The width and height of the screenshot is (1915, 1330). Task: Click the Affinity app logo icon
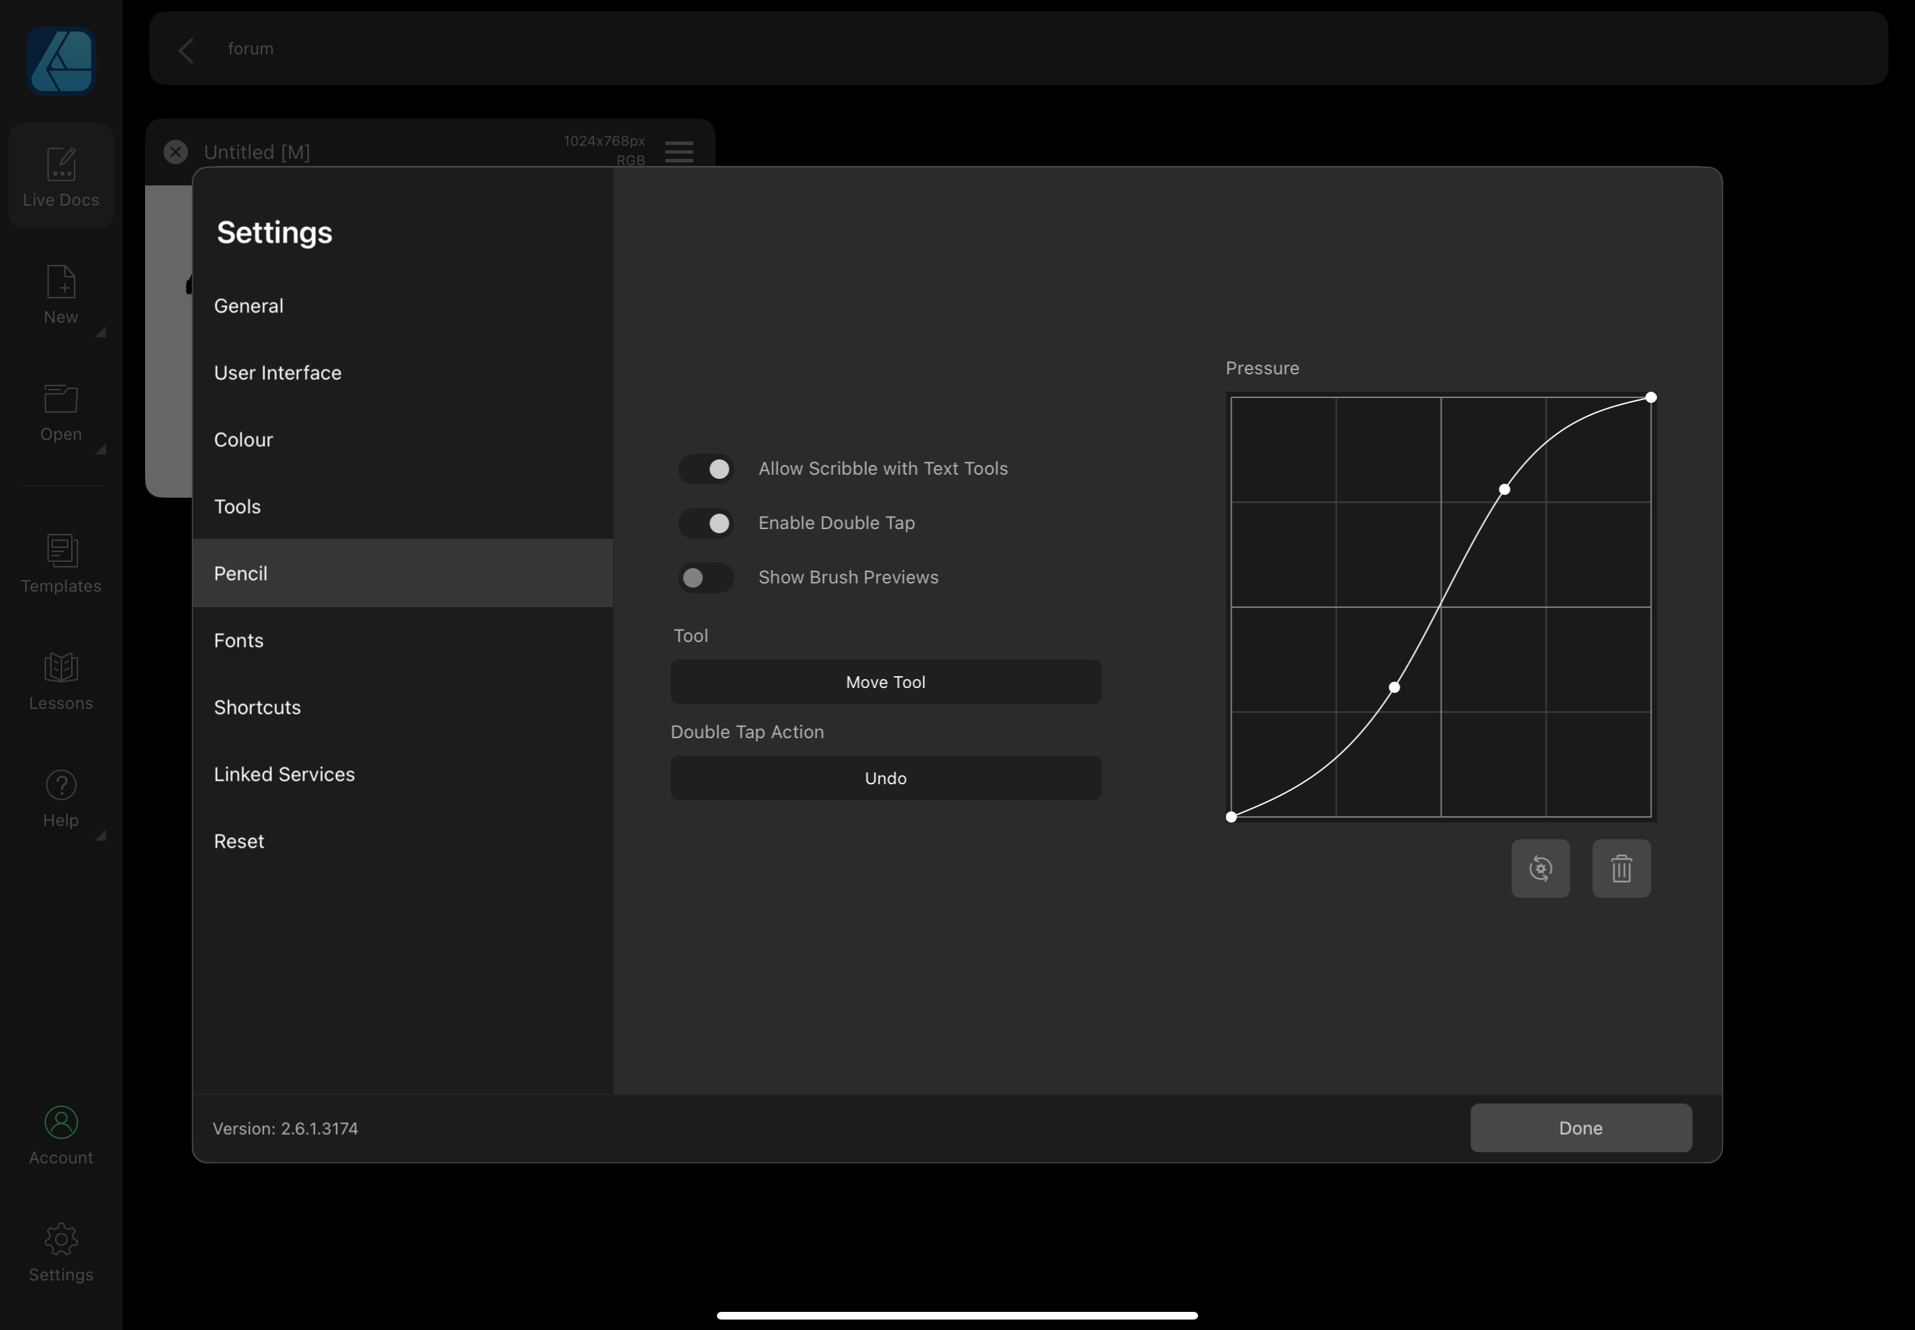[61, 61]
